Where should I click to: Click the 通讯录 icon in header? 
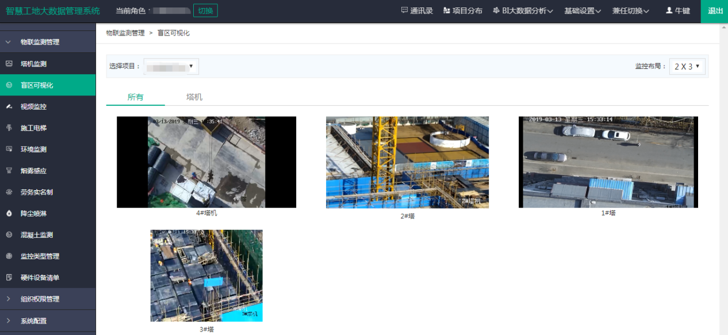(404, 11)
